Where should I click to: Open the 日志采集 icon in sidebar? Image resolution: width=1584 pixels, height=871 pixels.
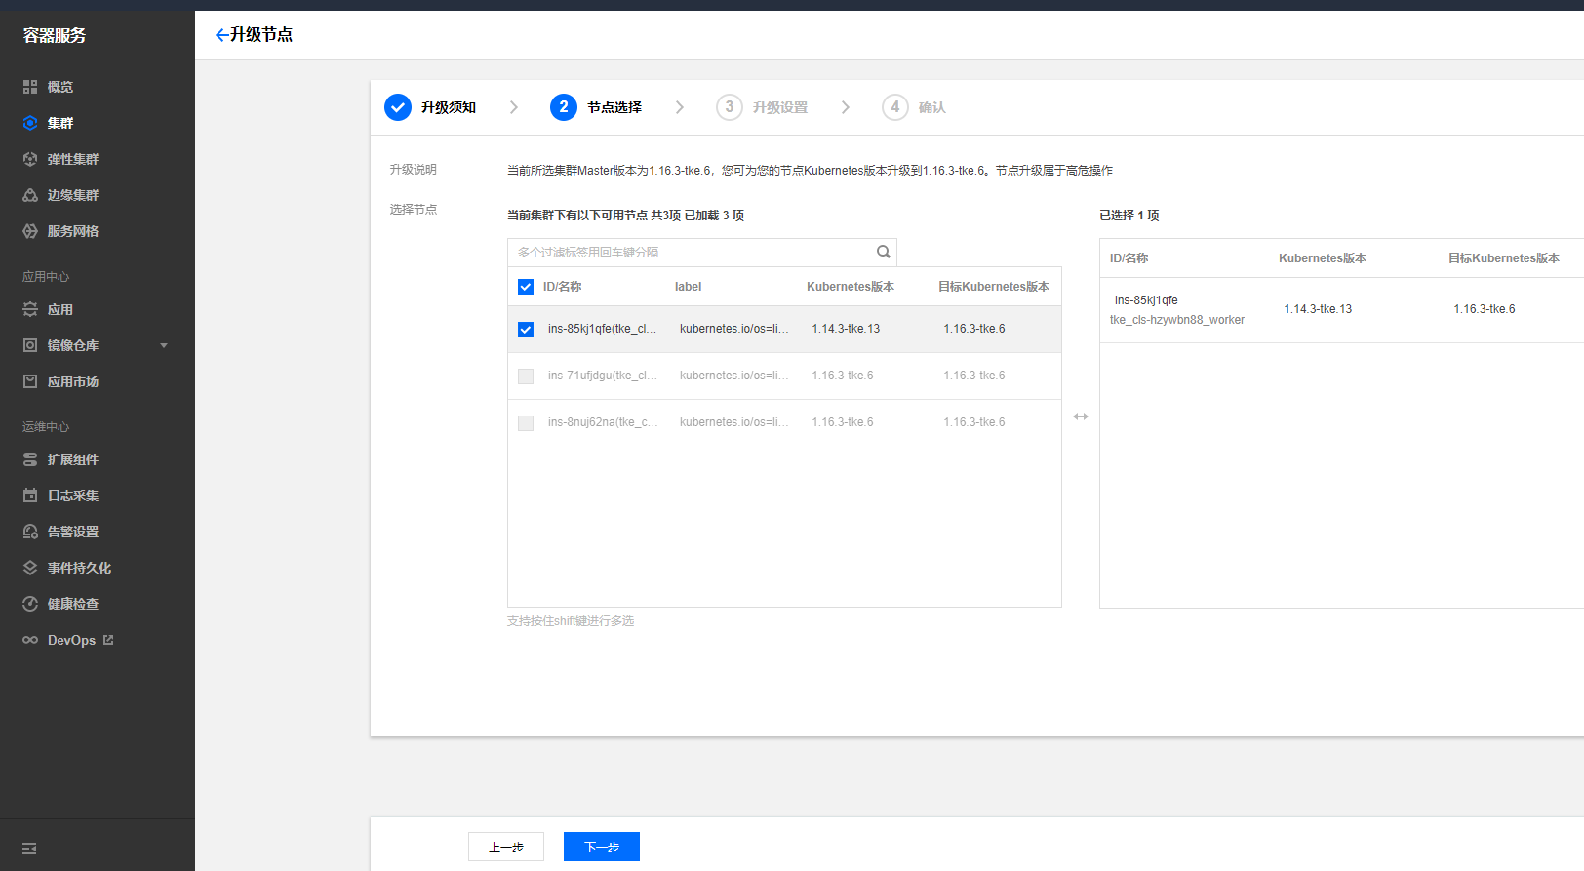30,495
